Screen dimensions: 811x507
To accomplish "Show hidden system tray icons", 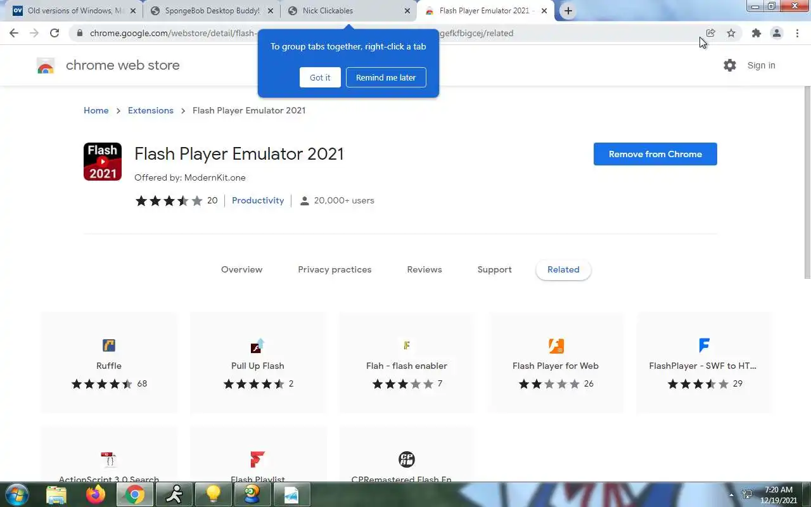I will (x=732, y=494).
